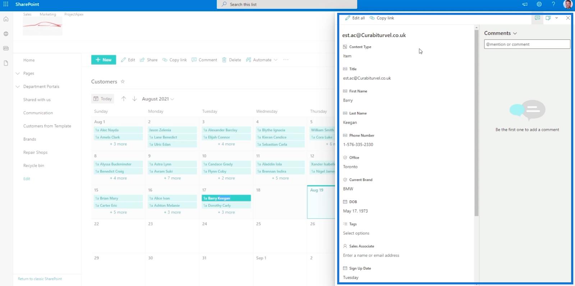Click Copy link in item panel

pos(382,18)
